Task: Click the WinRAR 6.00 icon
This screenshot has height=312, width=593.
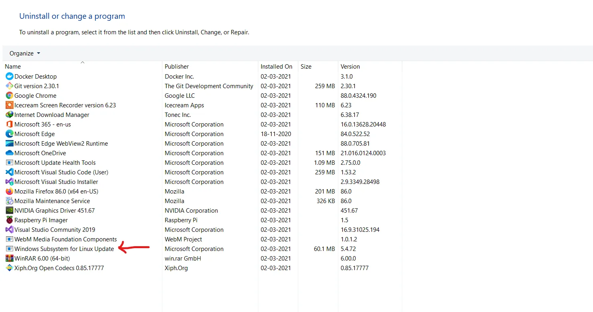Action: click(9, 258)
